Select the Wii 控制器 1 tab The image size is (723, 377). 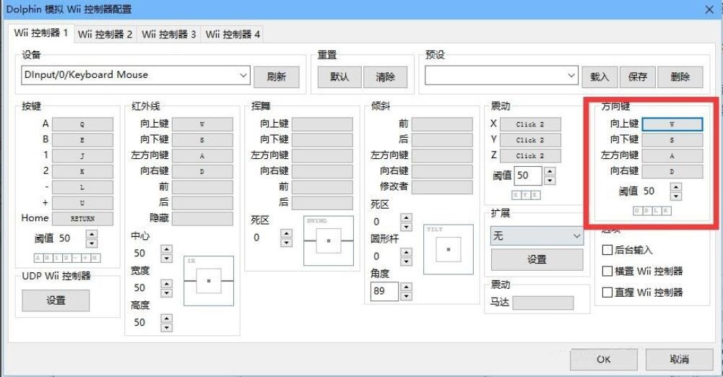point(41,32)
